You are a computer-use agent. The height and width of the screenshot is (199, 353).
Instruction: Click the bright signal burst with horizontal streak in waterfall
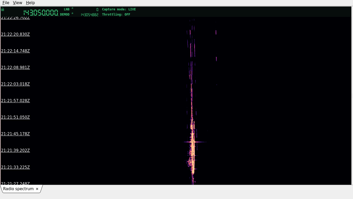[194, 142]
